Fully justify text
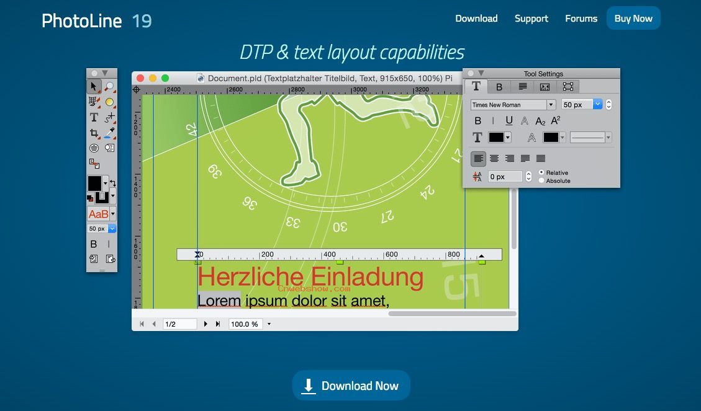701x411 pixels. (x=541, y=159)
